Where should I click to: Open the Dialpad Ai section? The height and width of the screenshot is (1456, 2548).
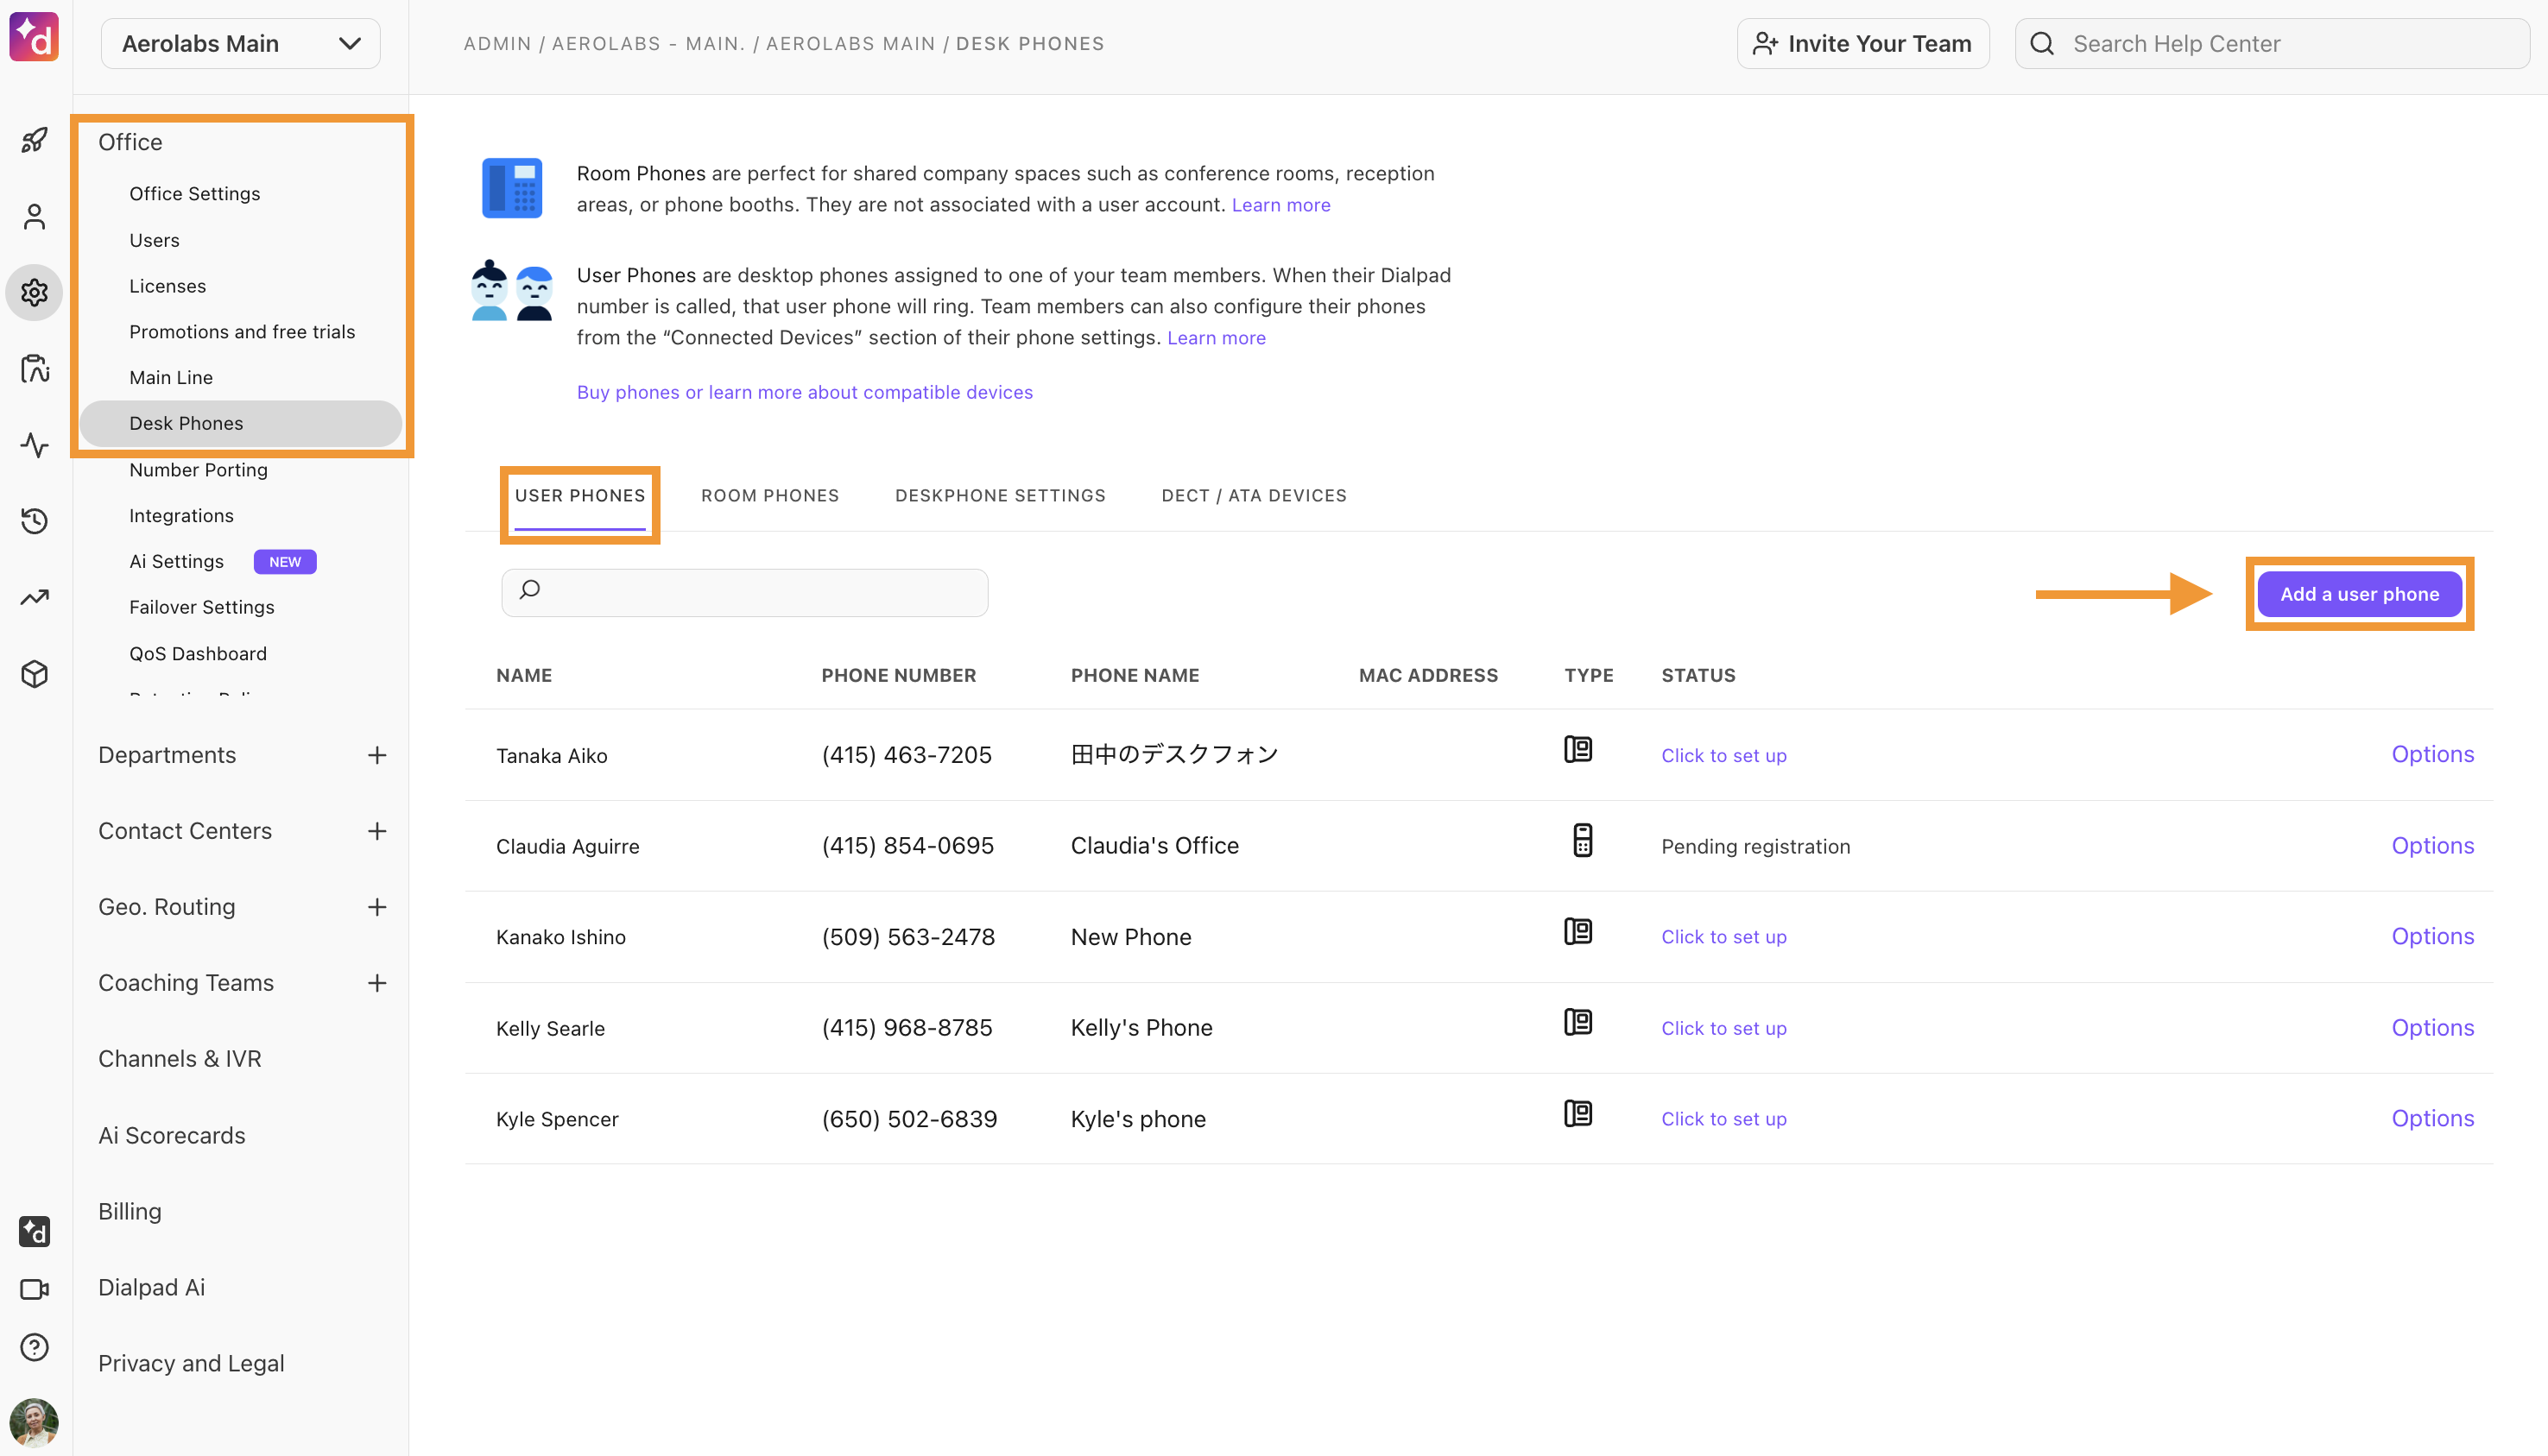(152, 1287)
